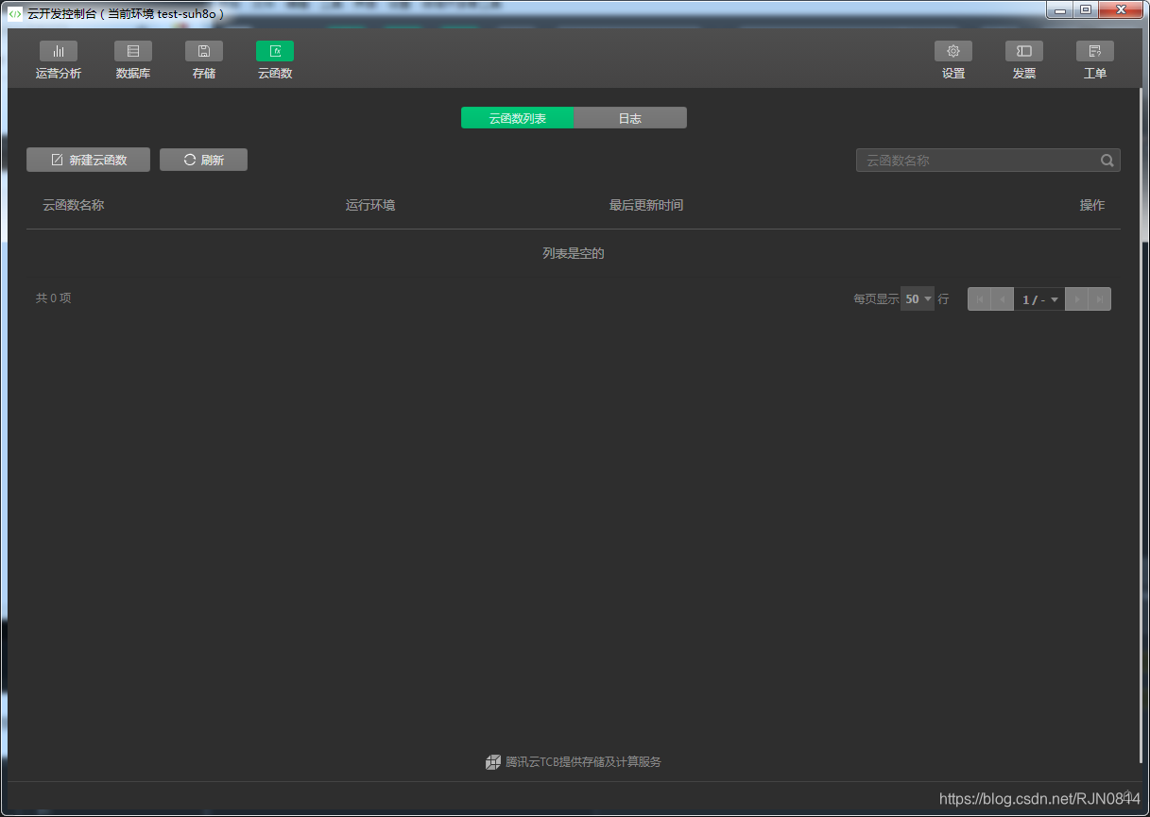Click the 新建云函数 button
Viewport: 1150px width, 817px height.
coord(88,160)
